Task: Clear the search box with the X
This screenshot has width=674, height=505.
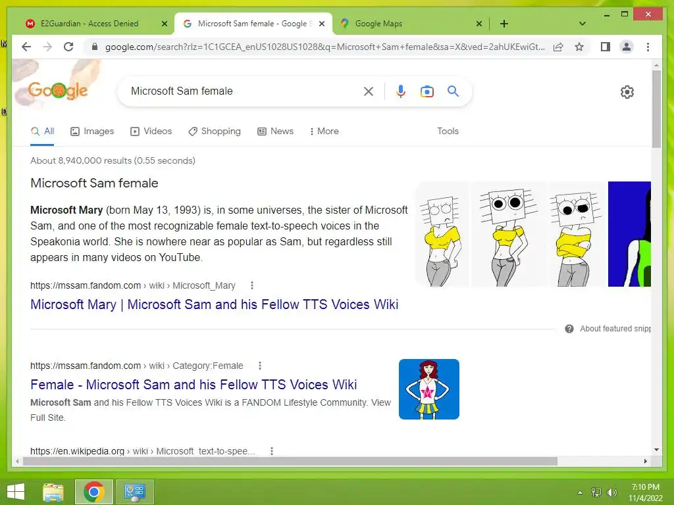Action: pyautogui.click(x=369, y=91)
